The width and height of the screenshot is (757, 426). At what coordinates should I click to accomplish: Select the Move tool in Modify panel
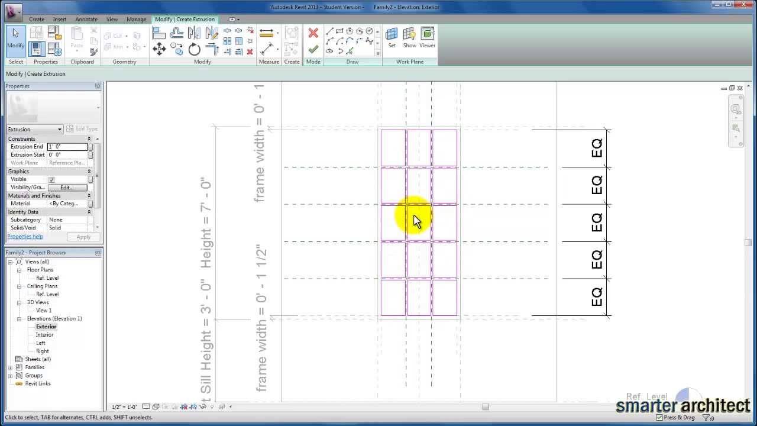coord(158,50)
